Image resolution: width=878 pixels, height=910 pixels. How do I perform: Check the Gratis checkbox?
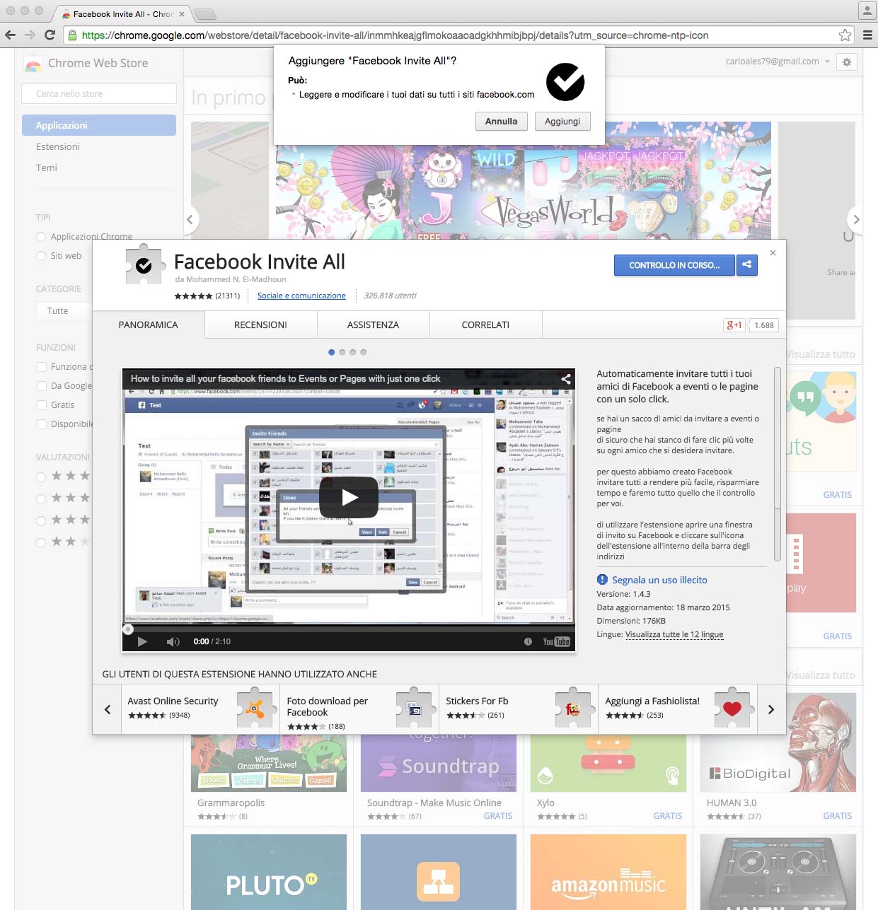pyautogui.click(x=42, y=405)
